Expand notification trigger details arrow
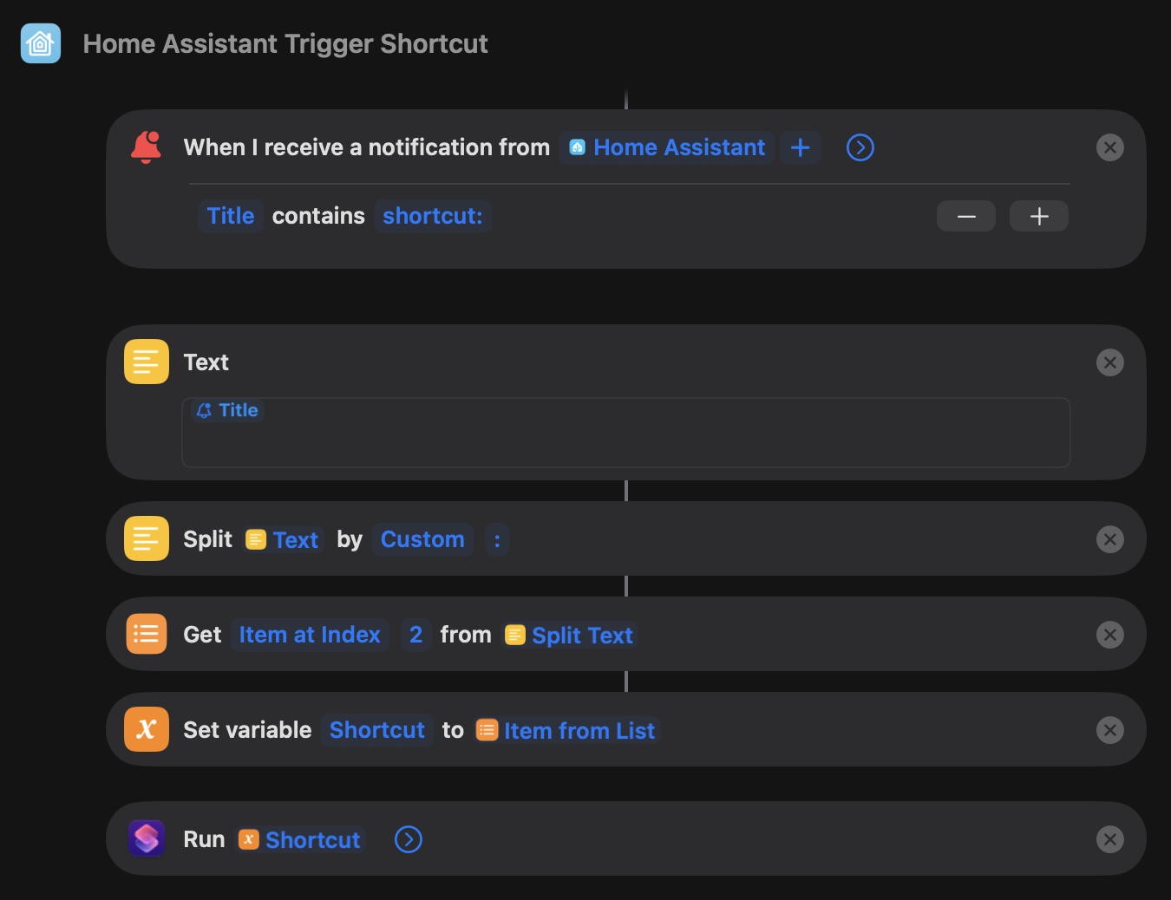The image size is (1171, 900). click(860, 147)
